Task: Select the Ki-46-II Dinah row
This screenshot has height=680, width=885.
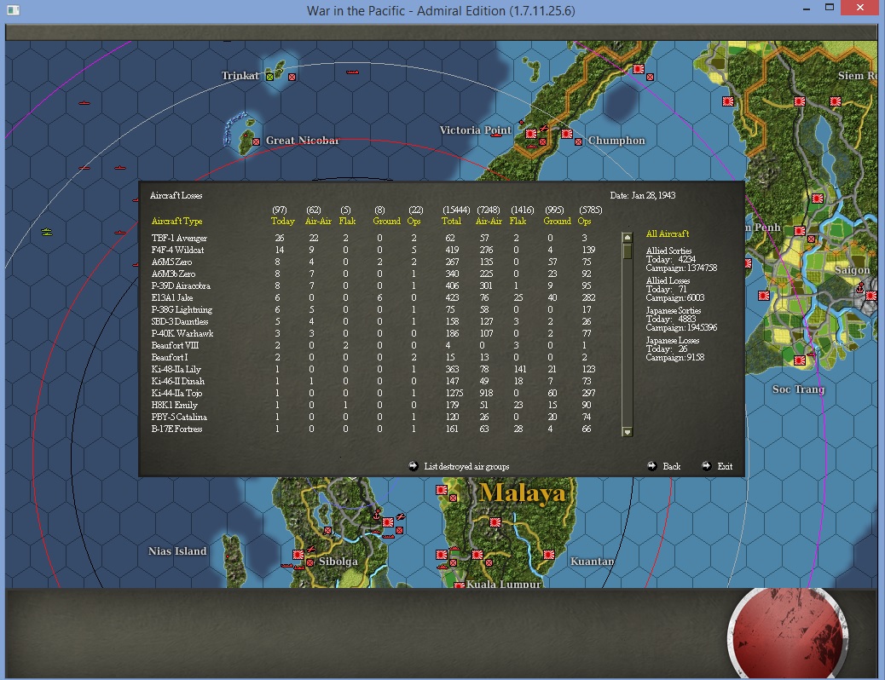Action: (x=373, y=381)
